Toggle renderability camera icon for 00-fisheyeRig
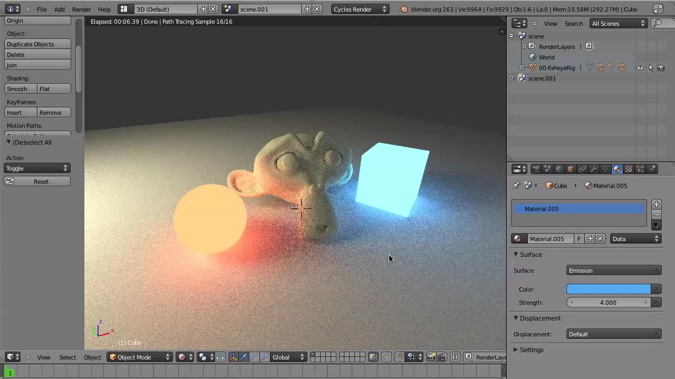The image size is (675, 379). [x=661, y=67]
